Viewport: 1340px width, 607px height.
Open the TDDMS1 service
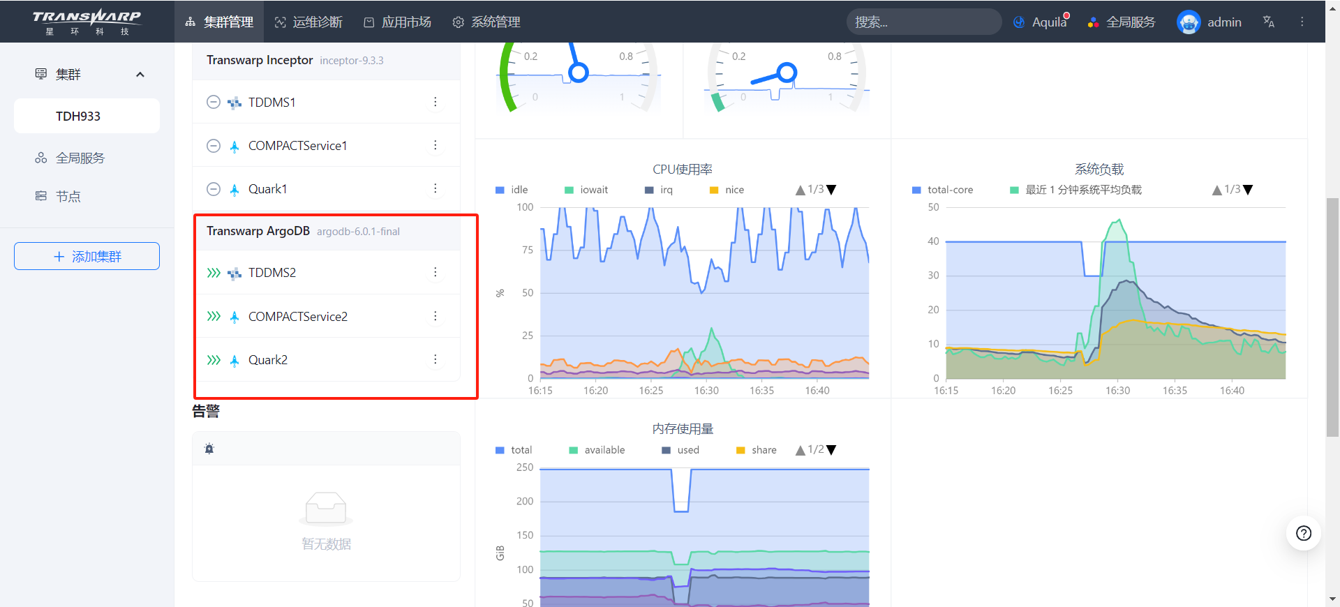pyautogui.click(x=271, y=102)
